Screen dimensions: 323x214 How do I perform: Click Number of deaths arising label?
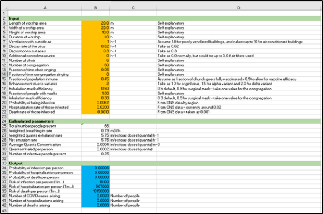(30, 205)
